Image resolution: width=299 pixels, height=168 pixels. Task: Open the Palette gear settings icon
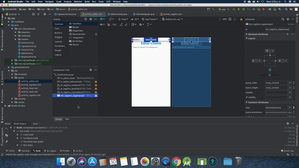[91, 19]
